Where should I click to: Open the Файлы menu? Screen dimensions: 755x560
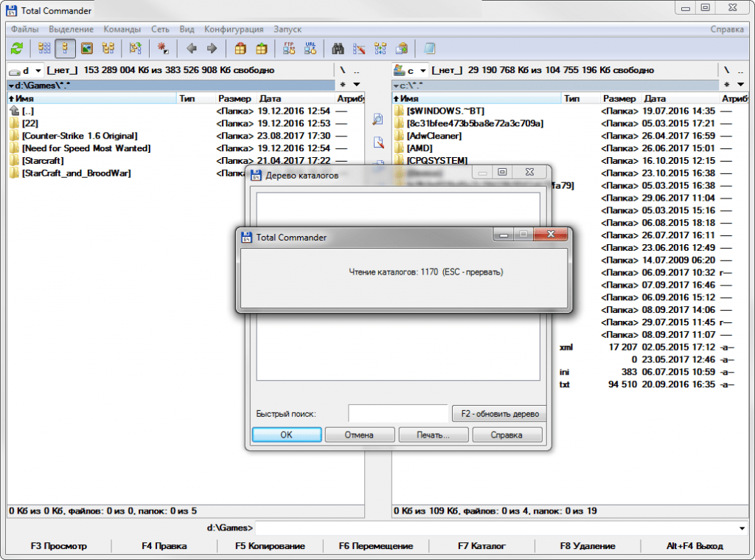point(24,29)
